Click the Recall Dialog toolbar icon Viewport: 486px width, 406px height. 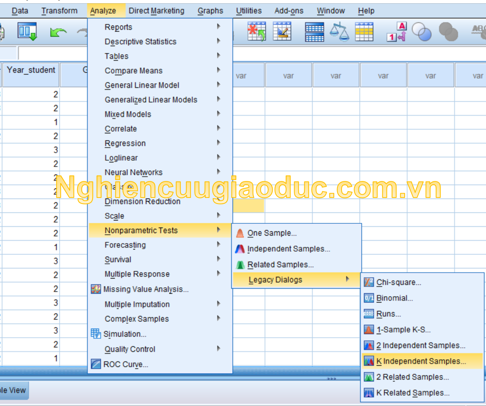point(27,32)
